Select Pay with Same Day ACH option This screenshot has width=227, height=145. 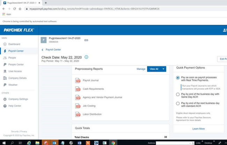(178, 94)
